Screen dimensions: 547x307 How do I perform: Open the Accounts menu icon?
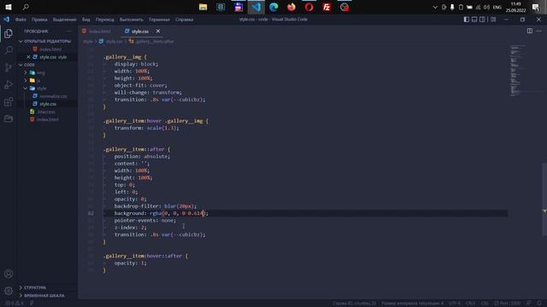9,274
